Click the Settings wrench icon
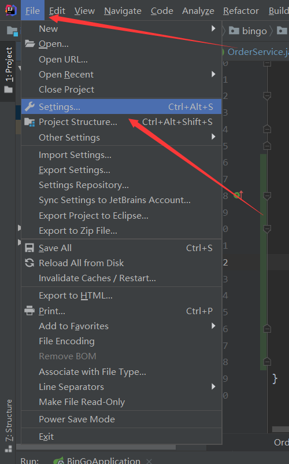Screen dimensions: 289x464 (x=29, y=106)
